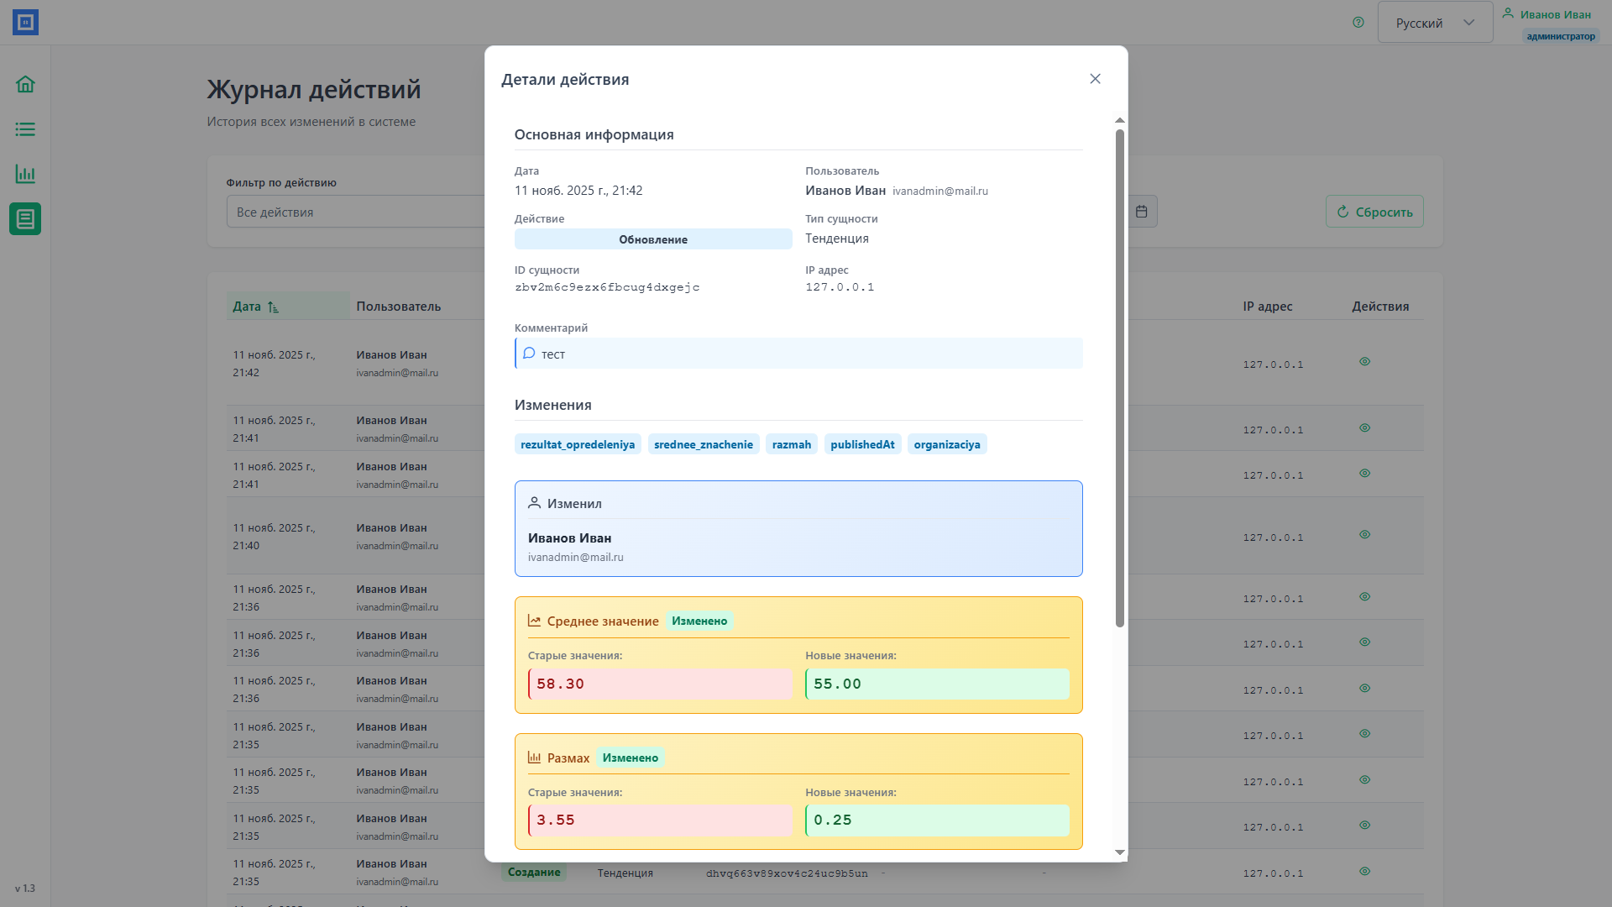Open the charts sidebar icon

click(25, 174)
